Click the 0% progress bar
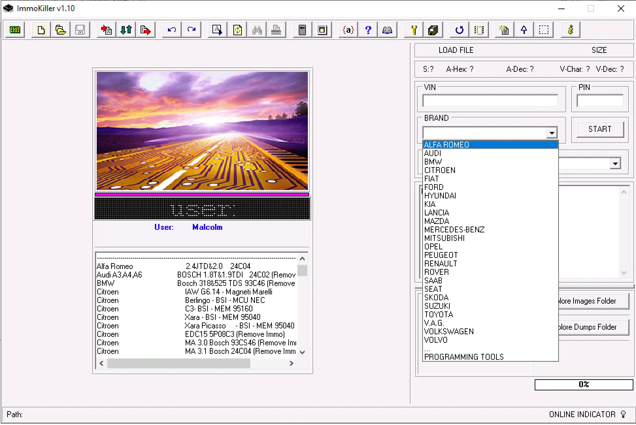 (x=584, y=385)
